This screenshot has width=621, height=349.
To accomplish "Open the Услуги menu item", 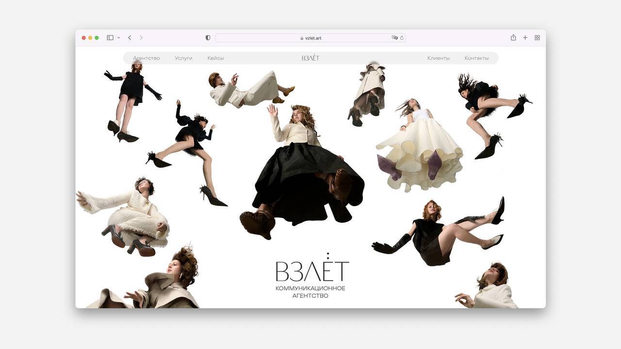I will point(183,58).
